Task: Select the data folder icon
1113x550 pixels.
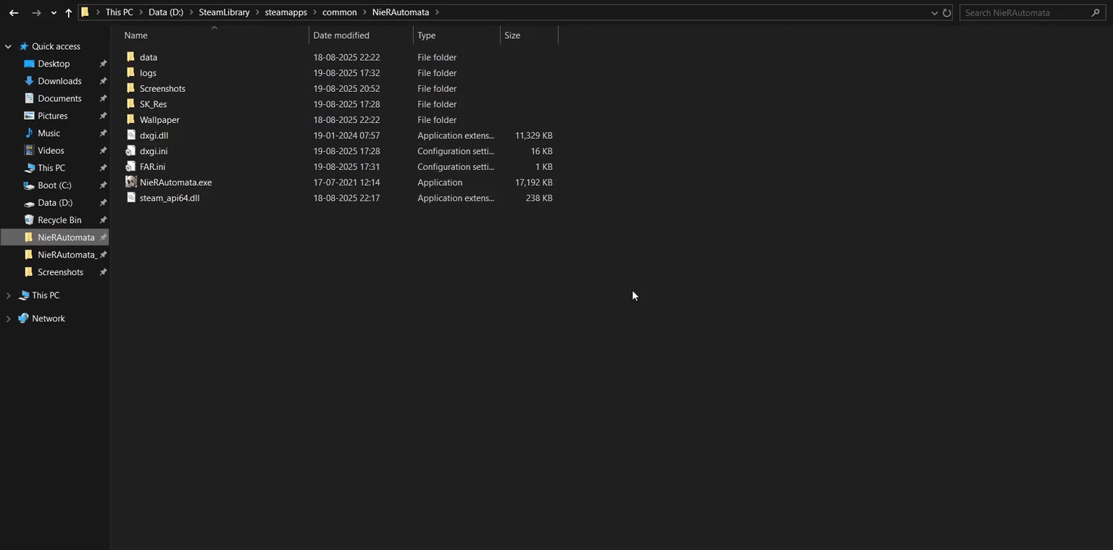Action: (x=130, y=56)
